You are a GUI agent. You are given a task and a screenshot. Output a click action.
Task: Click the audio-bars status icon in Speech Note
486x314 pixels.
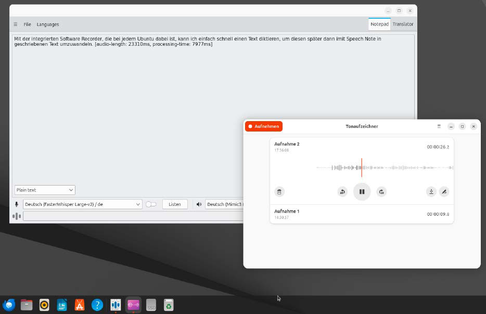[17, 216]
